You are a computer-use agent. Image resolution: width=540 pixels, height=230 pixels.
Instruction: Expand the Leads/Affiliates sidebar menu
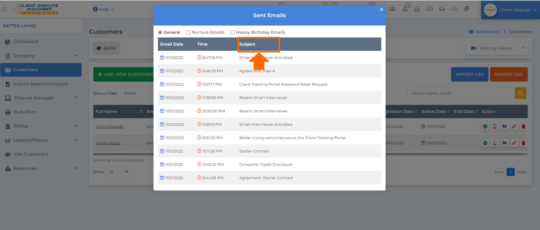click(41, 140)
